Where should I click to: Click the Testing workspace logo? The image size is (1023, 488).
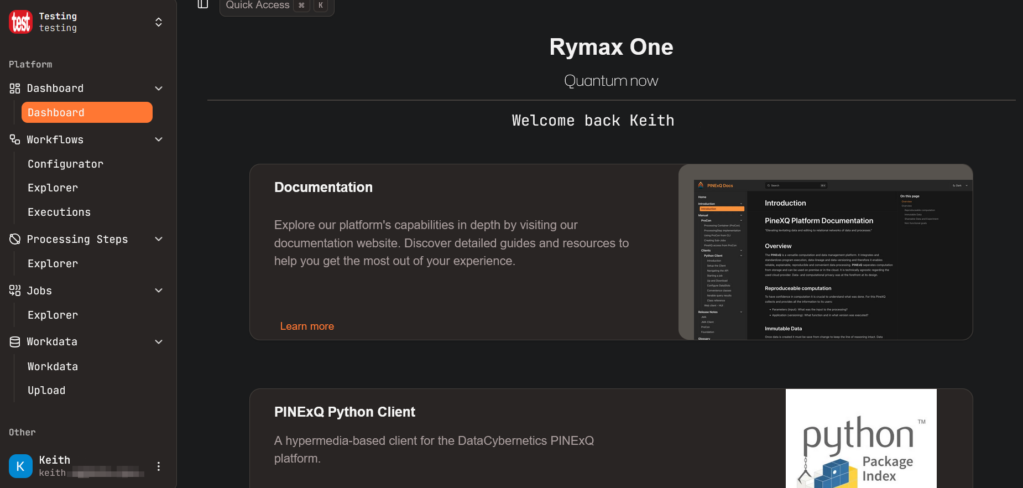[x=21, y=22]
